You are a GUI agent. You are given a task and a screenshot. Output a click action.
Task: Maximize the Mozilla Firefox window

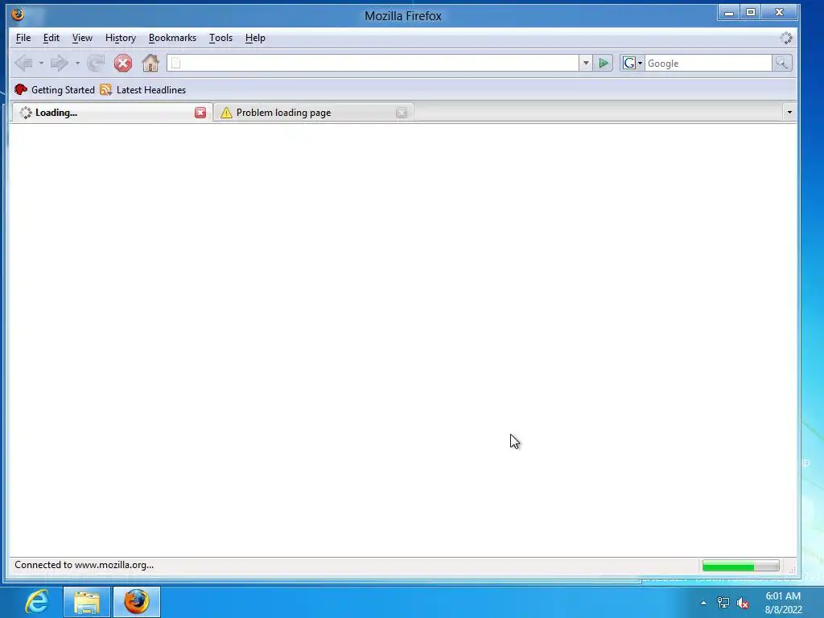(751, 13)
